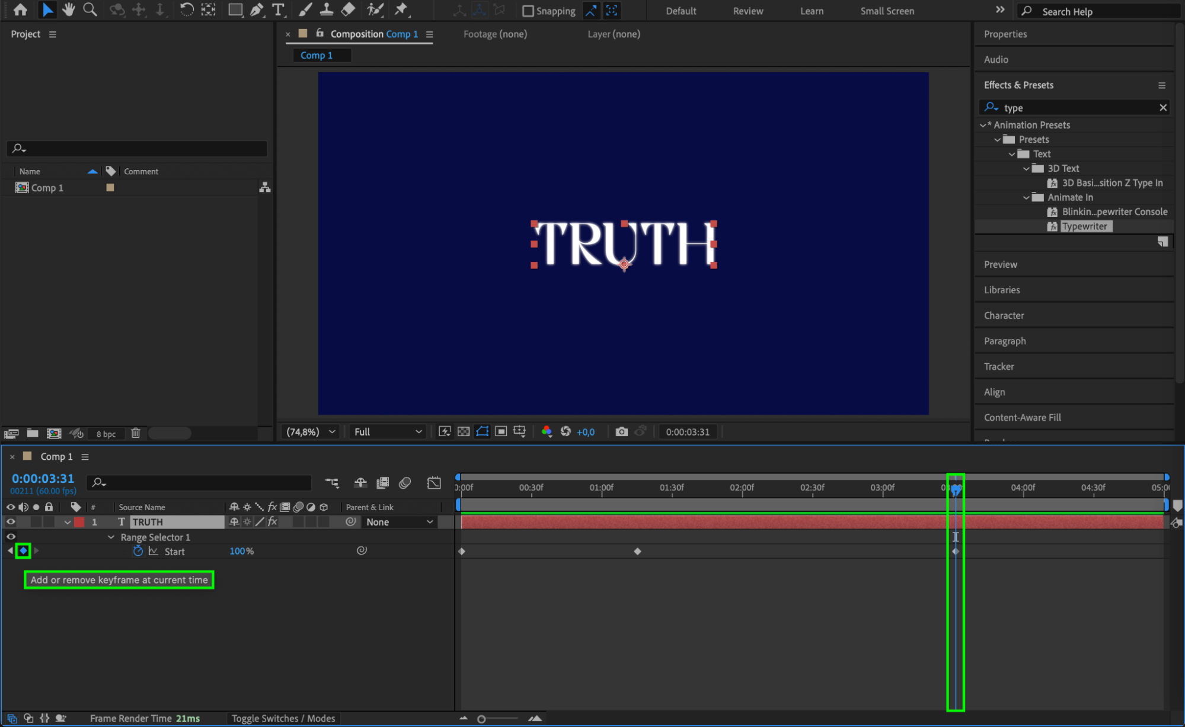
Task: Open the Character panel tab
Action: tap(1004, 315)
